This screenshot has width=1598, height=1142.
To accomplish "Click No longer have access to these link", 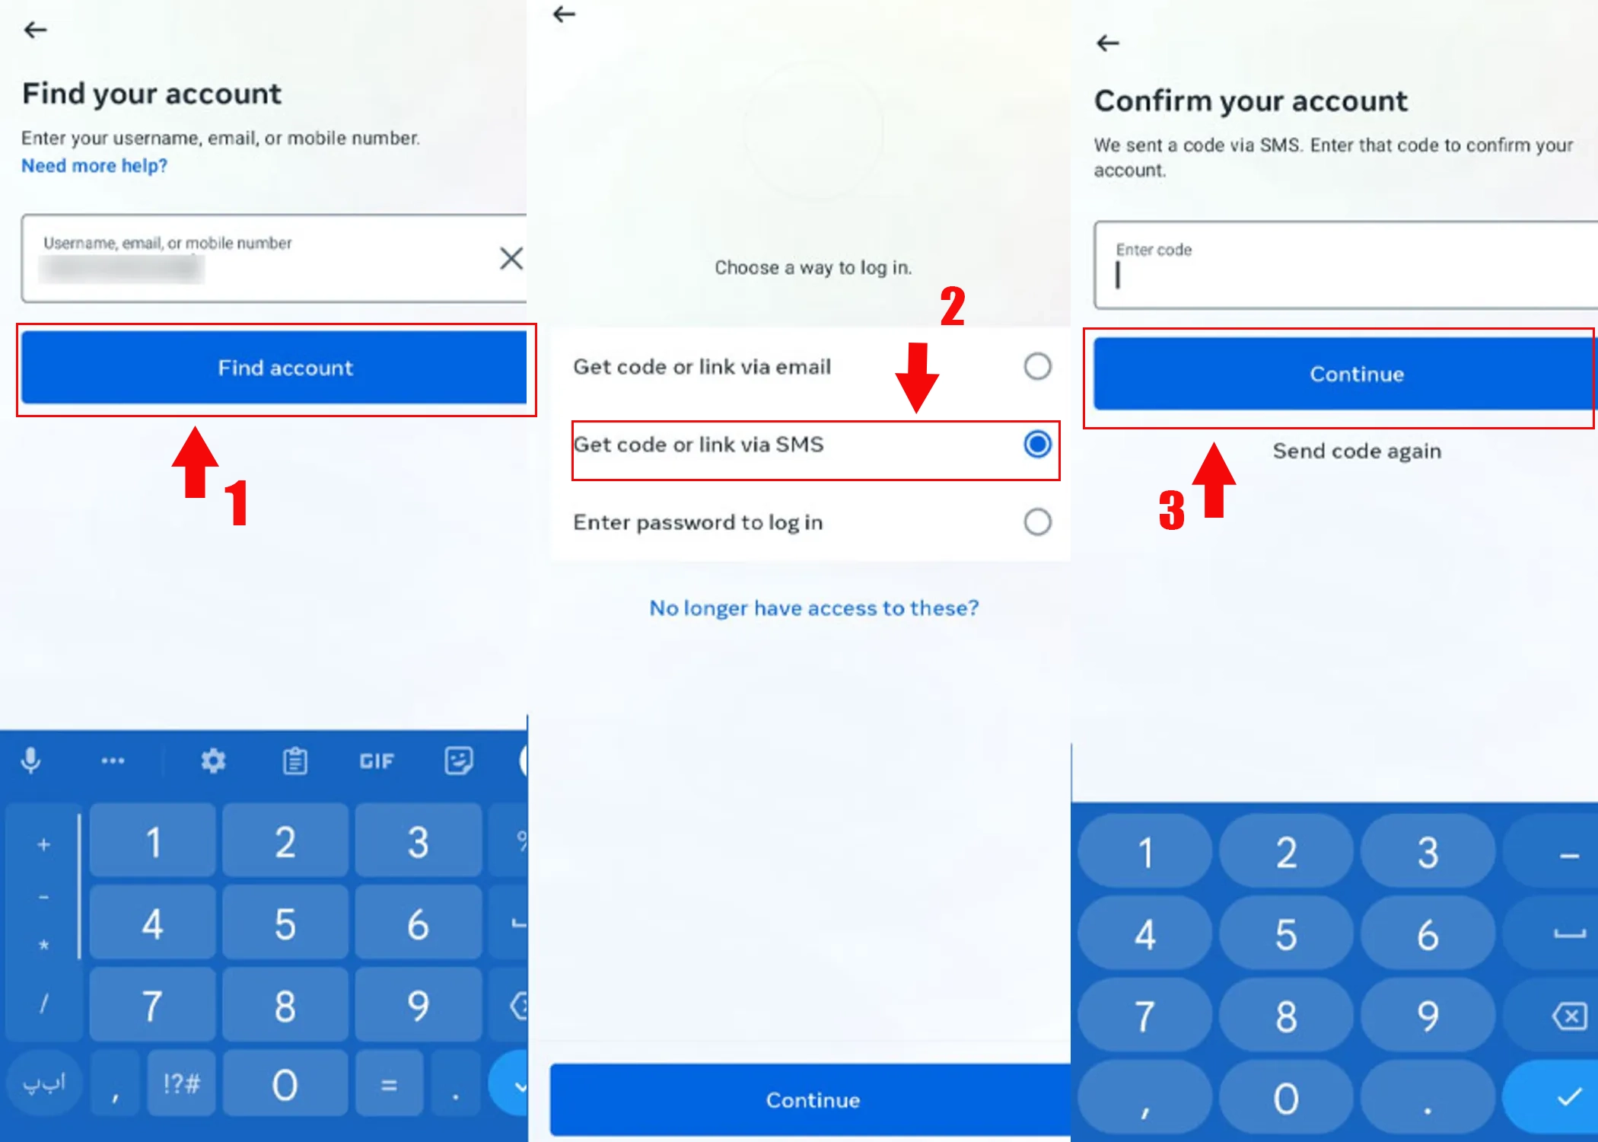I will 810,607.
